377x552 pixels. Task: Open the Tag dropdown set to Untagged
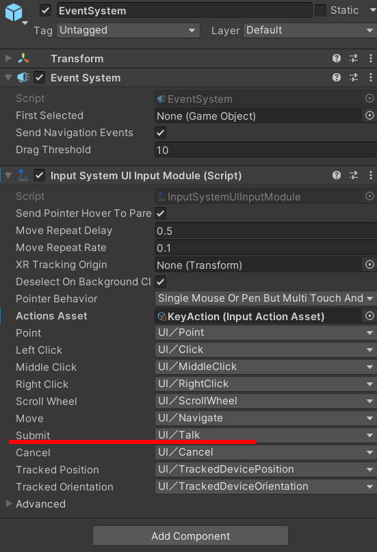tap(128, 30)
